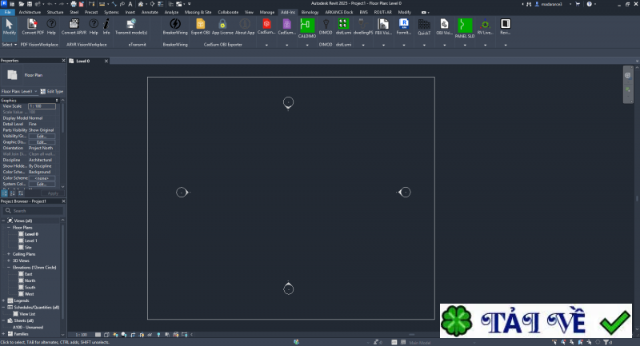Click Edit button for Visibility/Graphics
The height and width of the screenshot is (346, 640).
click(x=42, y=136)
